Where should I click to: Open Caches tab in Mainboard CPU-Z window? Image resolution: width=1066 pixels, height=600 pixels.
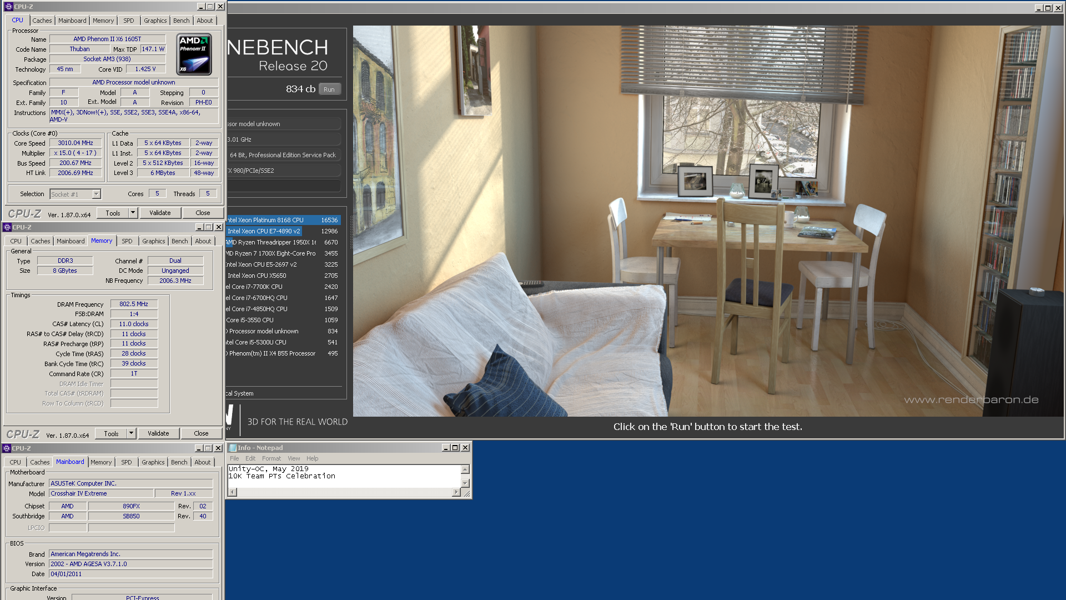tap(39, 462)
